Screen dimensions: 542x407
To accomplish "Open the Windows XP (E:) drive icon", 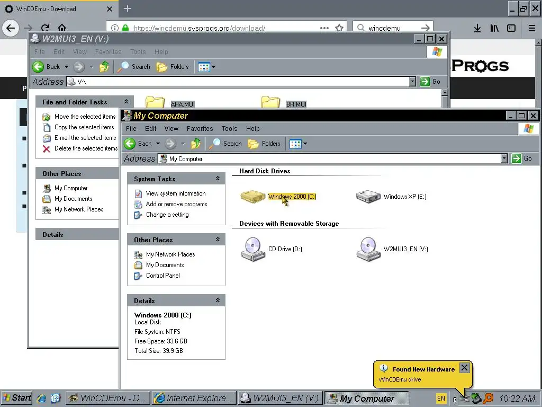I will [x=368, y=196].
